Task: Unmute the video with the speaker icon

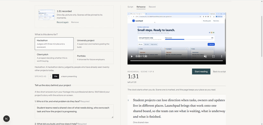Action: [205, 56]
